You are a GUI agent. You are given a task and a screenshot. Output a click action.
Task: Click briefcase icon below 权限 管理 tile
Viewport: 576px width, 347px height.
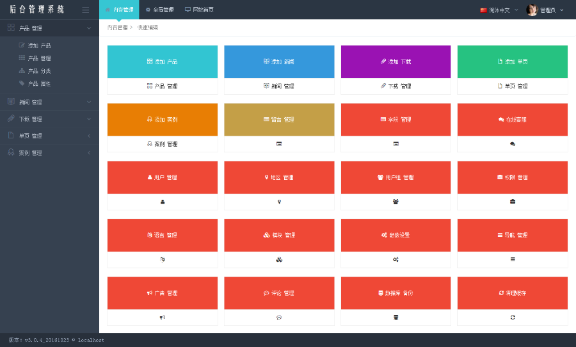(x=513, y=202)
